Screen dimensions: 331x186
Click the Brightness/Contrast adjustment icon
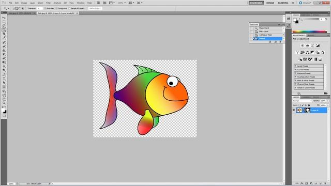[302, 45]
